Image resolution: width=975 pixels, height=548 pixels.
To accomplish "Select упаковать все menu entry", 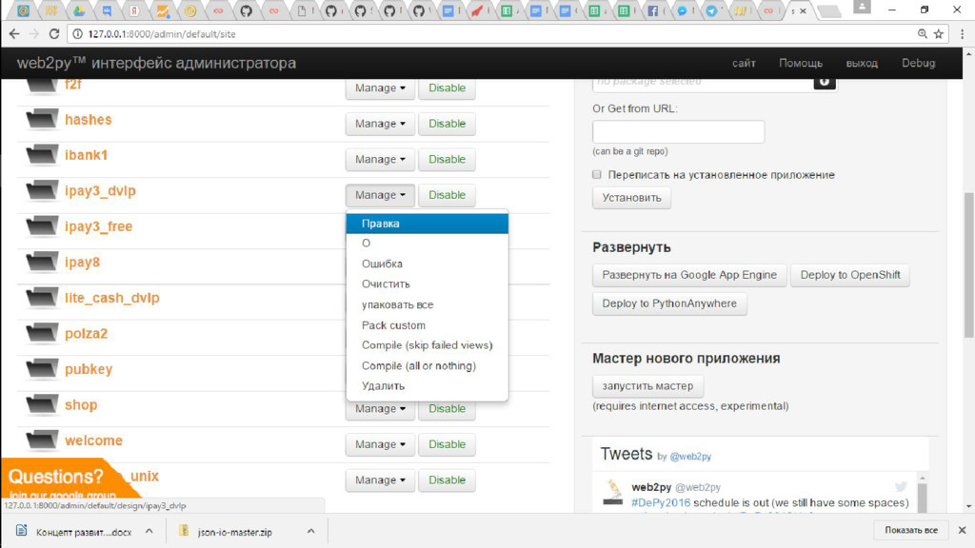I will tap(428, 305).
